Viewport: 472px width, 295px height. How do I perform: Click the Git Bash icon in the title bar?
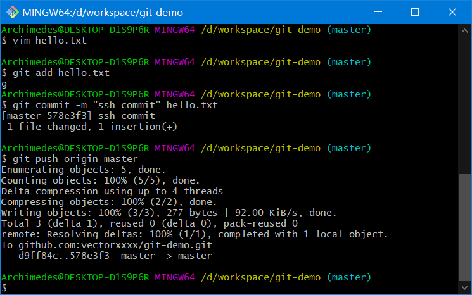pyautogui.click(x=13, y=12)
